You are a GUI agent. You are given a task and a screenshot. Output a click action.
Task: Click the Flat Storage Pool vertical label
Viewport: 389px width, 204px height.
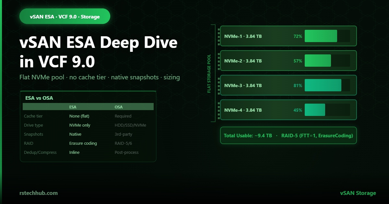209,74
